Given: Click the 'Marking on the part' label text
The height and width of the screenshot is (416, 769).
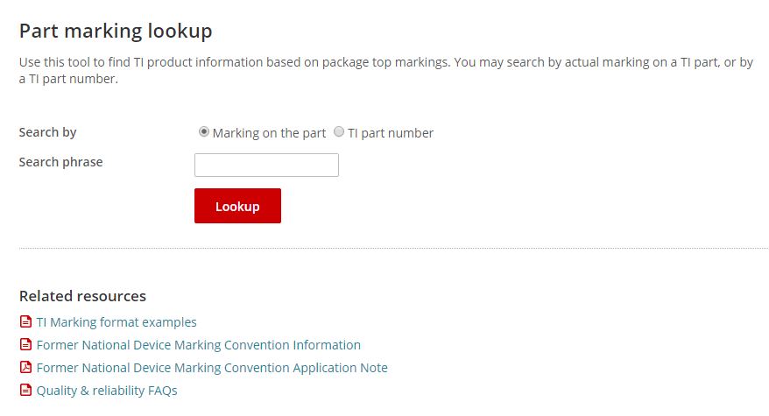Looking at the screenshot, I should click(x=269, y=133).
